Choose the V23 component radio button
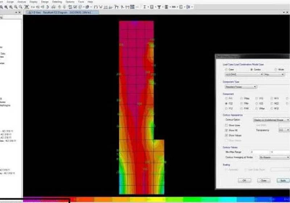Image resolution: width=290 pixels, height=203 pixels. [257, 104]
